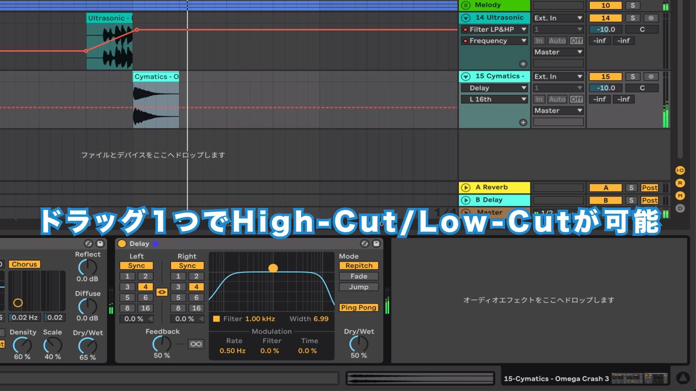696x391 pixels.
Task: Select the Ultrasonic audio clip
Action: 109,41
